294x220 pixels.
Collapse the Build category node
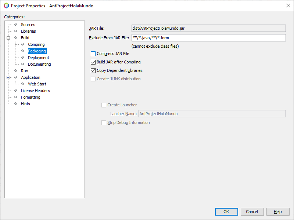pyautogui.click(x=8, y=38)
